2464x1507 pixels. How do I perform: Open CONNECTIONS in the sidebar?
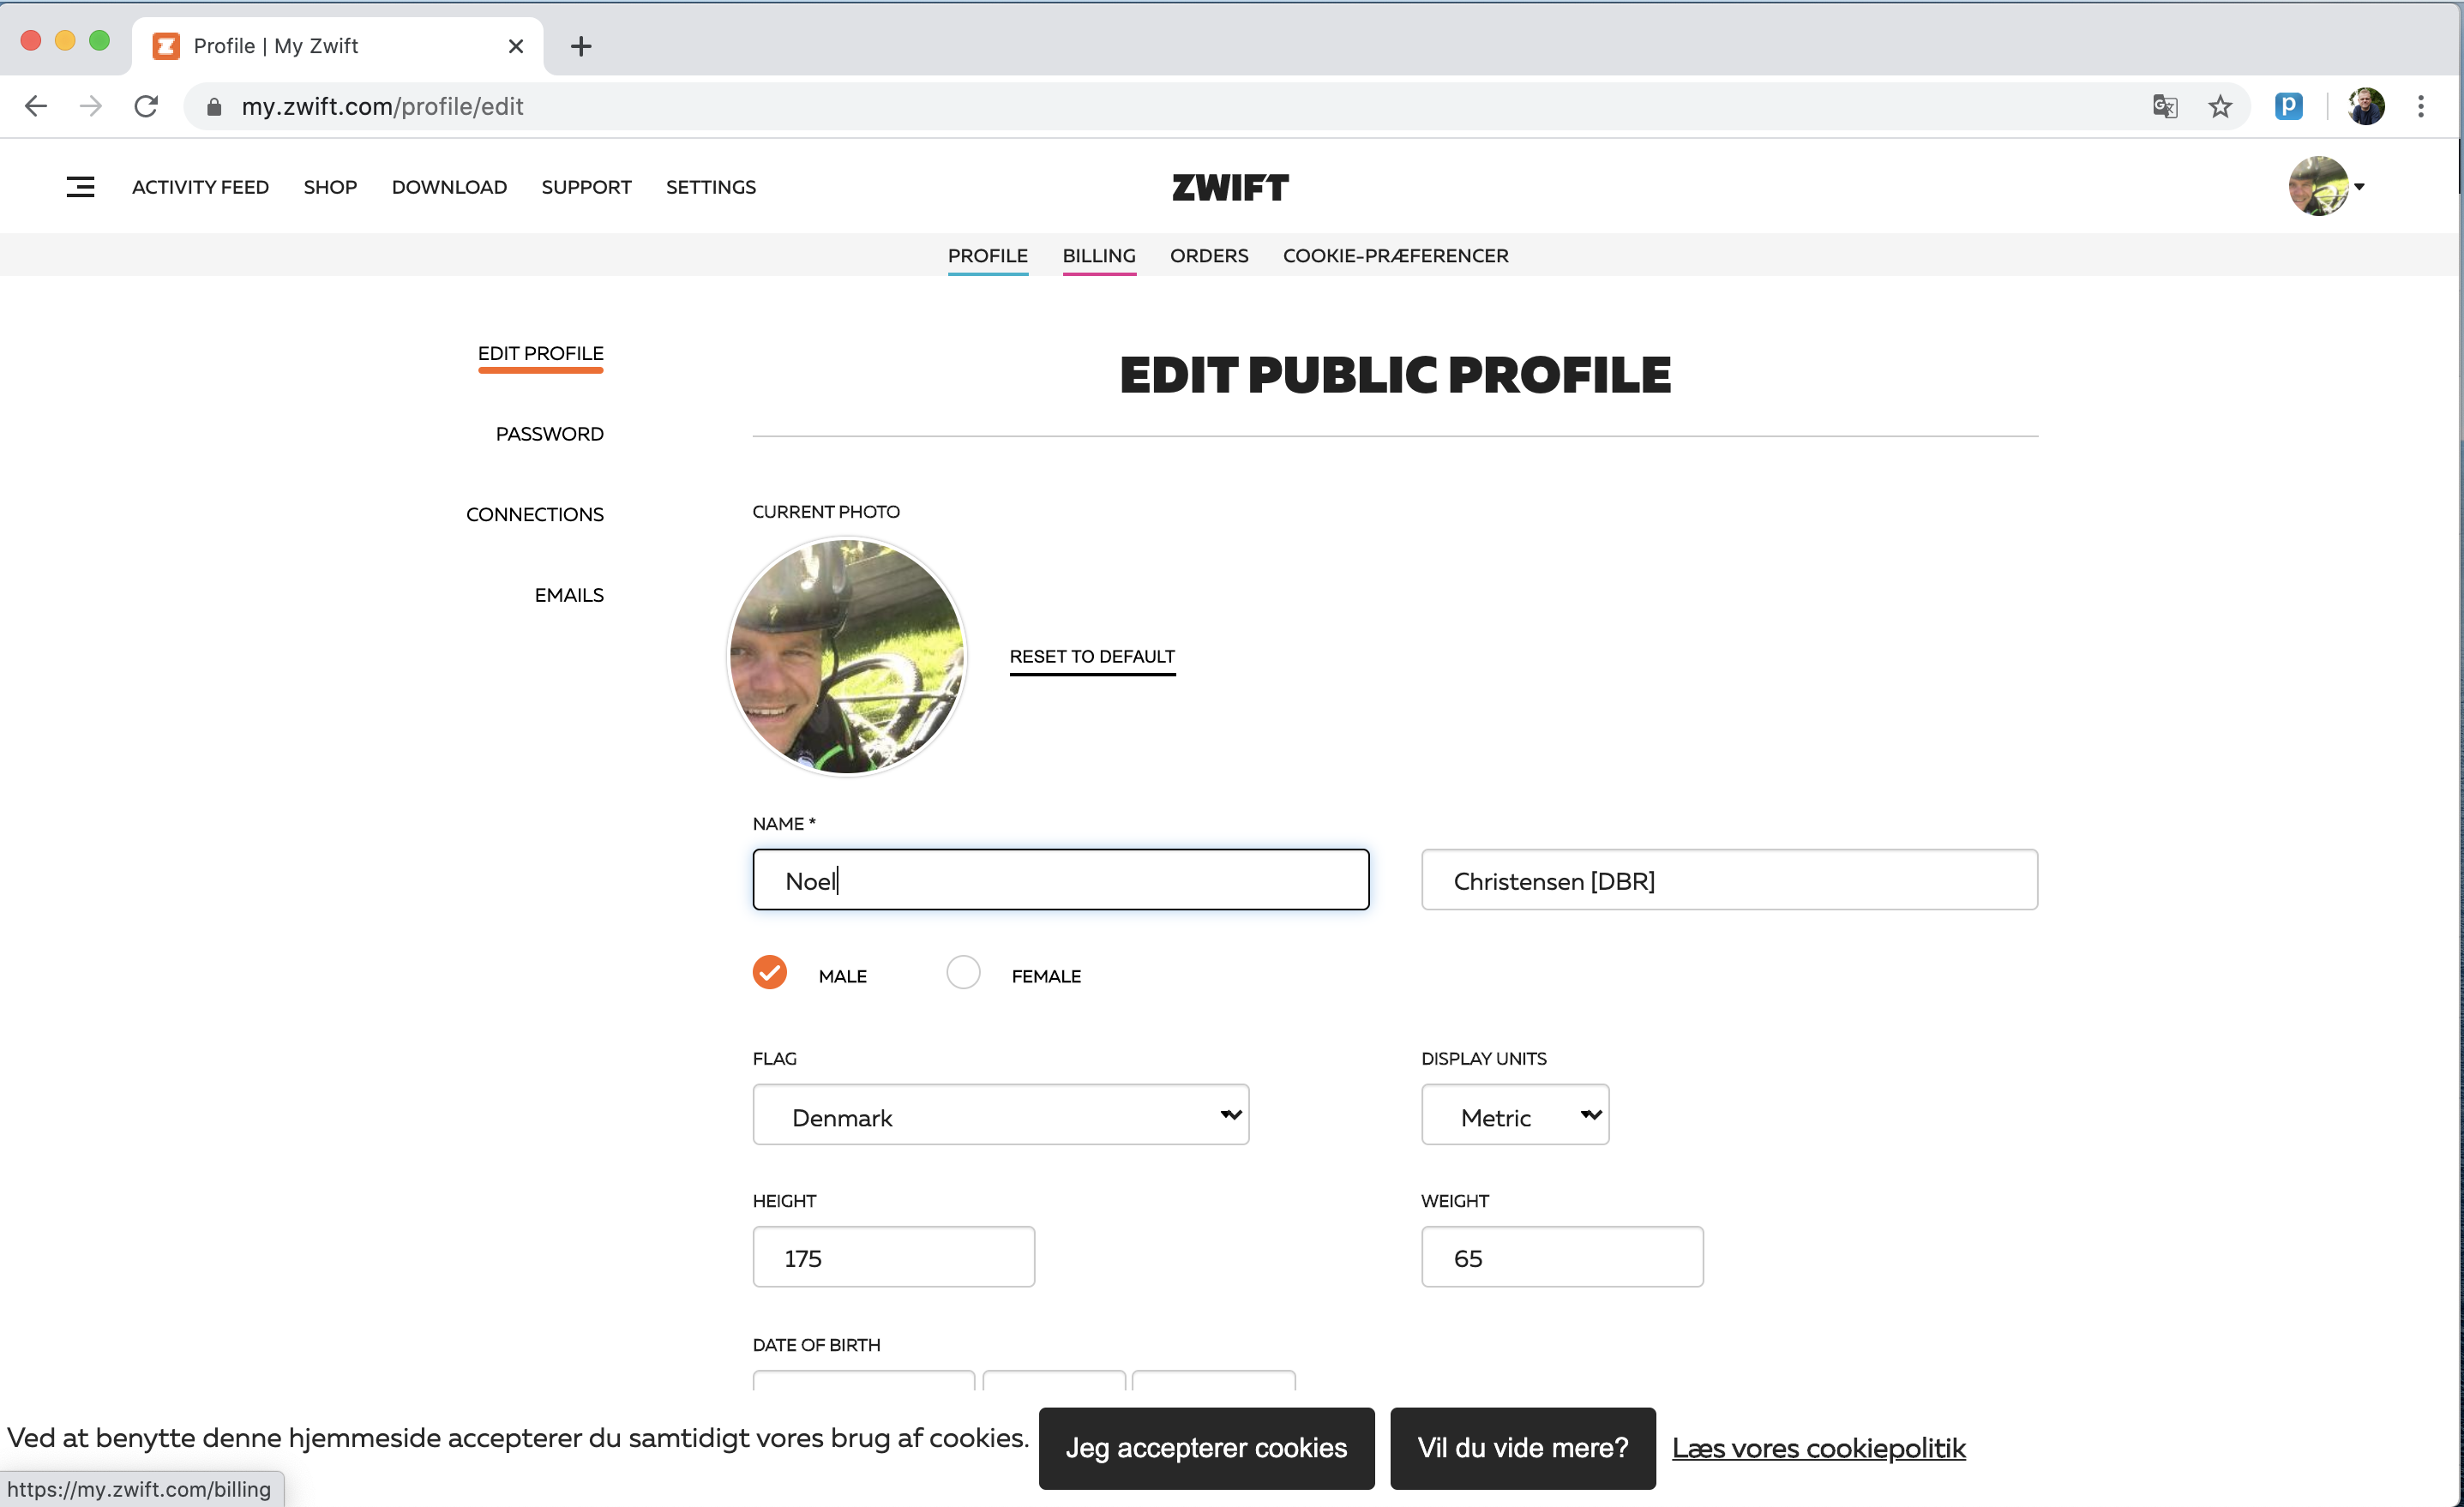(535, 515)
